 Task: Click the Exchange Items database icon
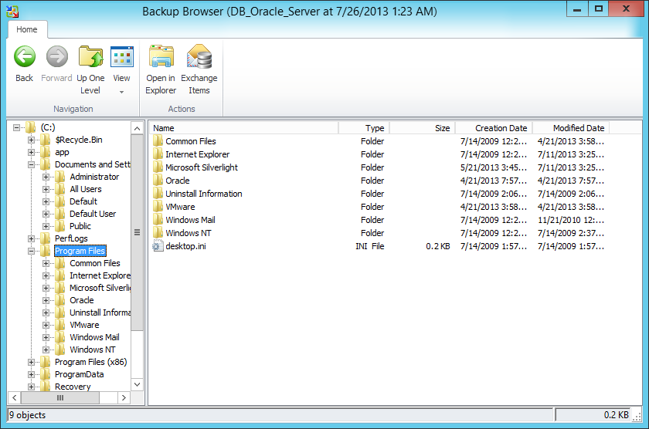199,56
